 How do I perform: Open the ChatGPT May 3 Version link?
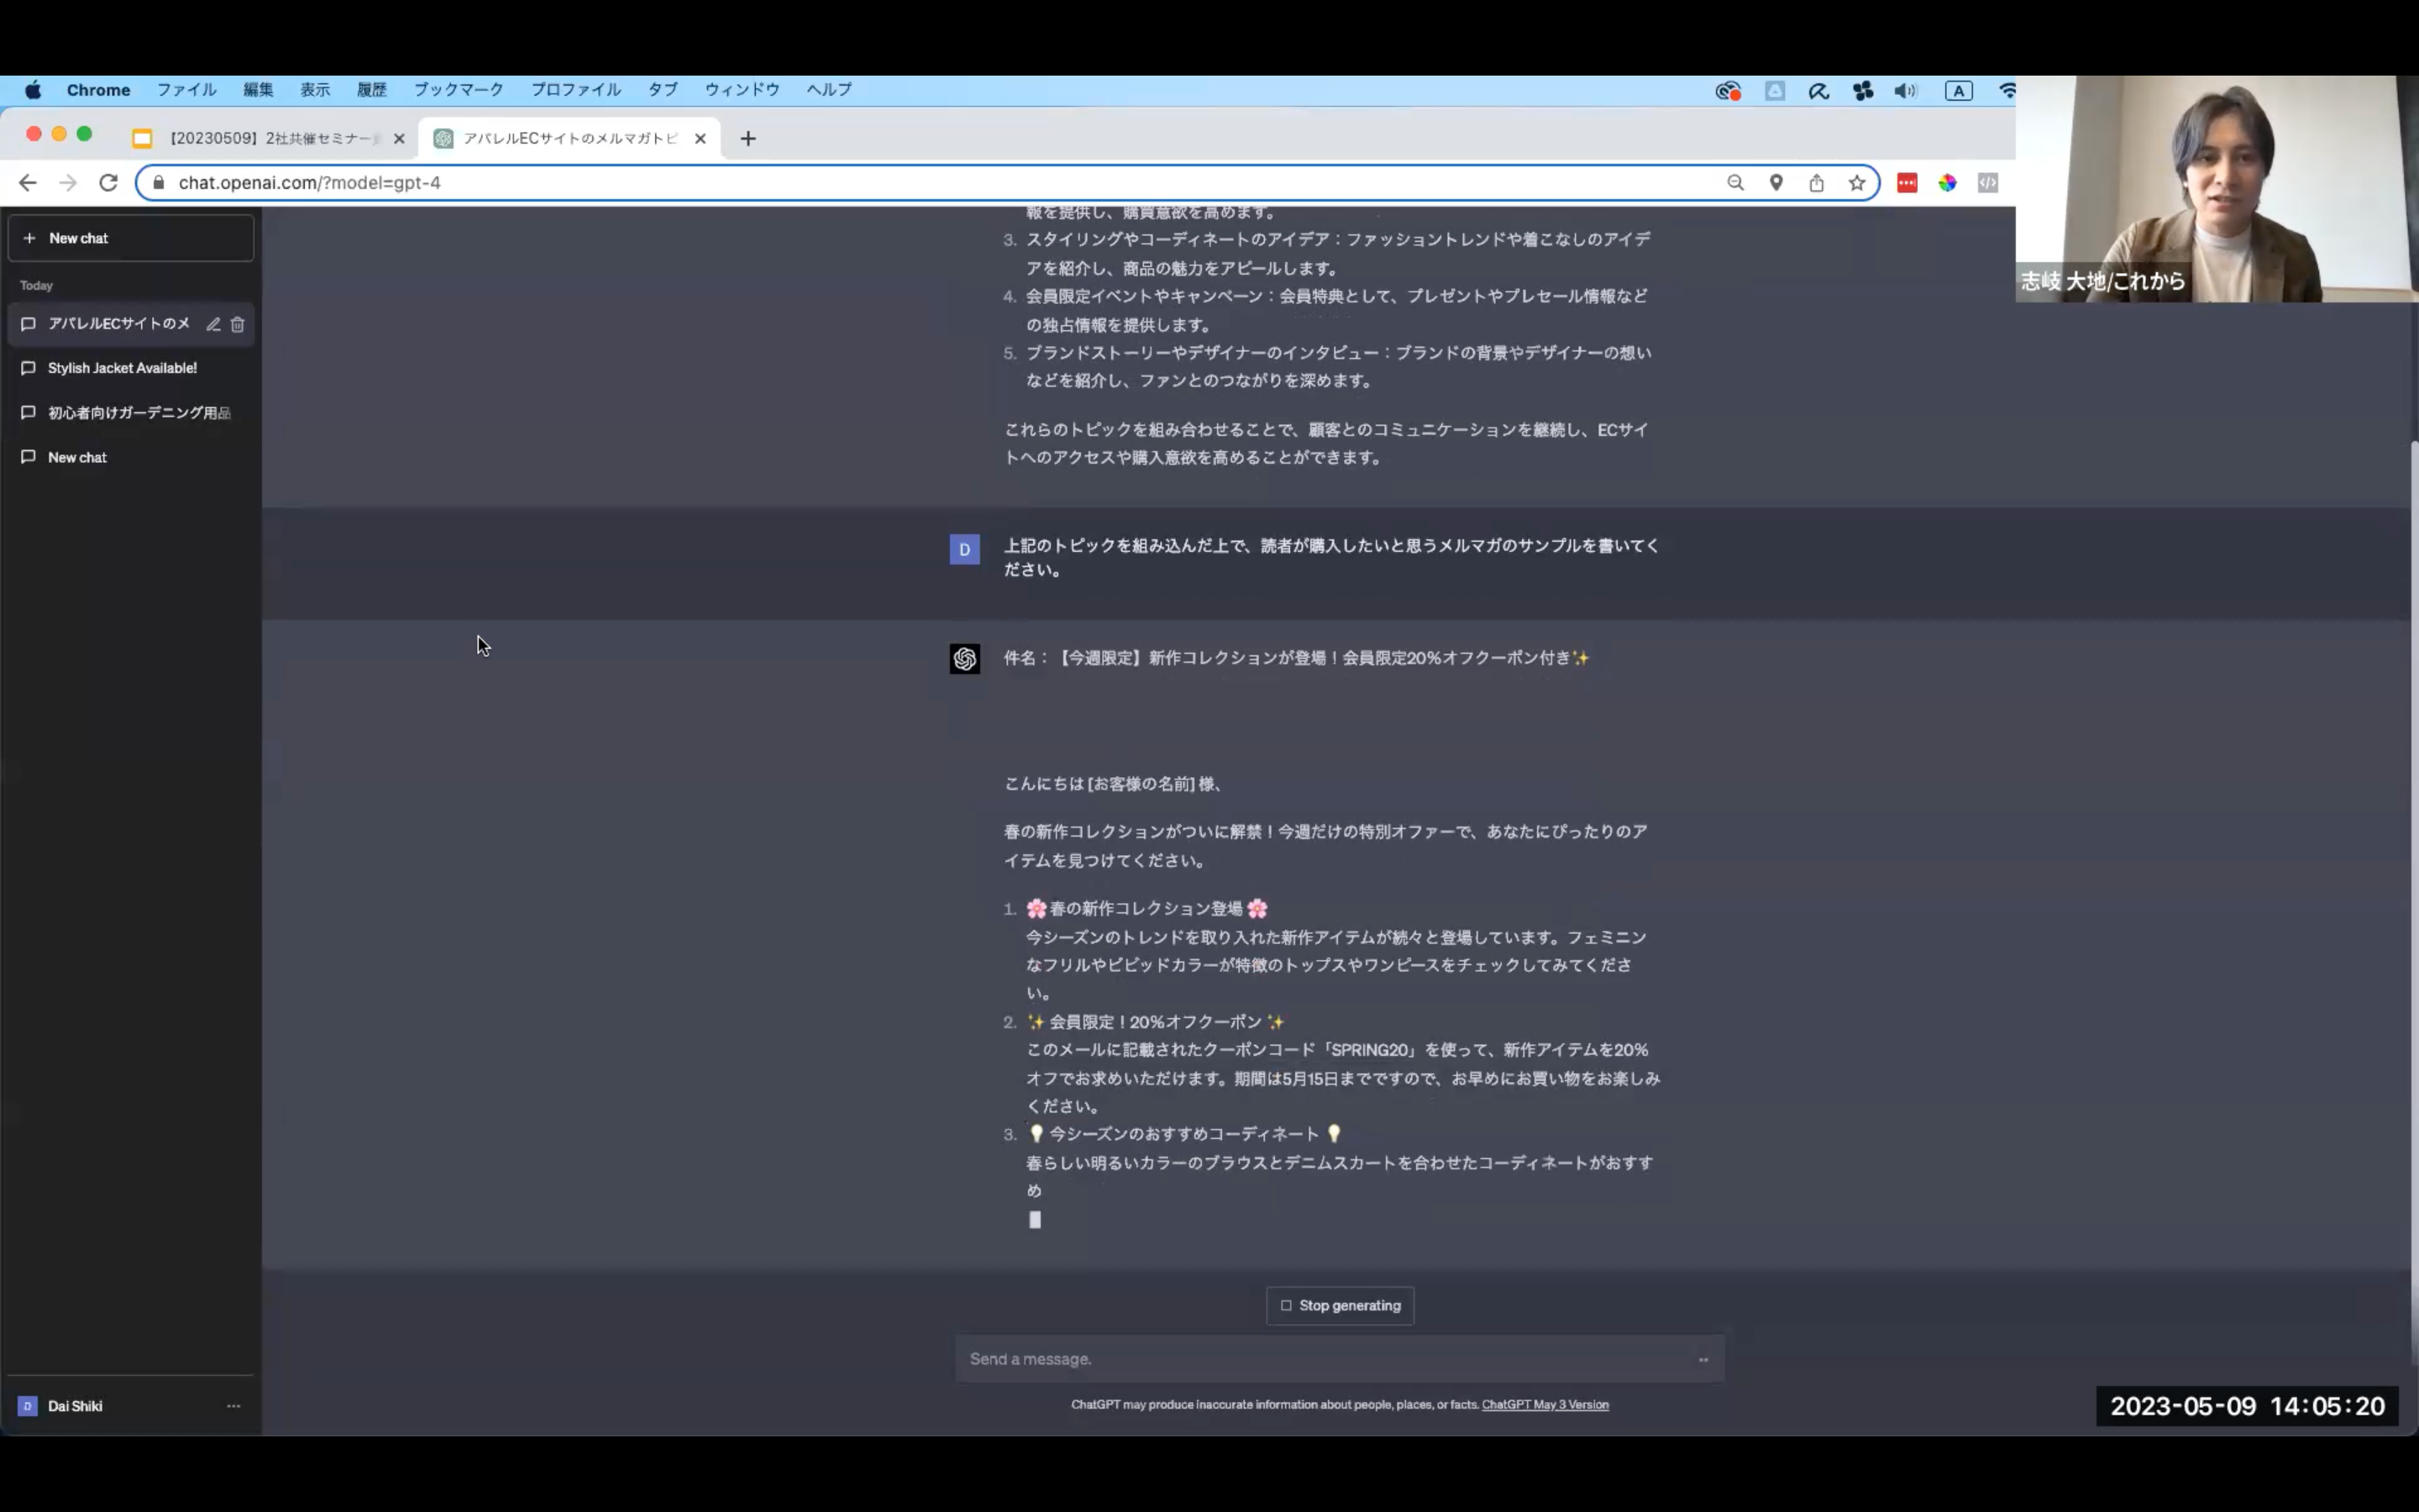click(x=1545, y=1405)
